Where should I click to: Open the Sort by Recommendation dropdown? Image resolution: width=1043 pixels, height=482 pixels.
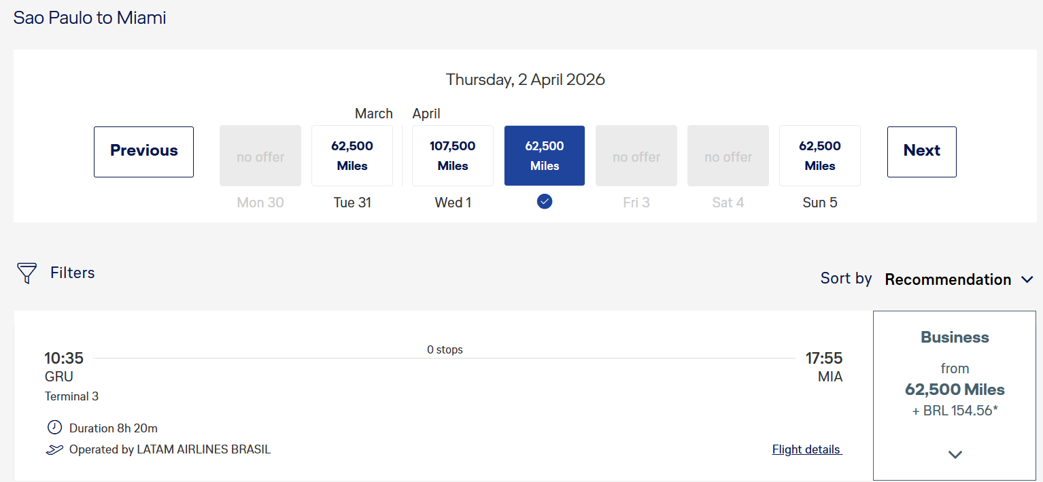pyautogui.click(x=948, y=279)
